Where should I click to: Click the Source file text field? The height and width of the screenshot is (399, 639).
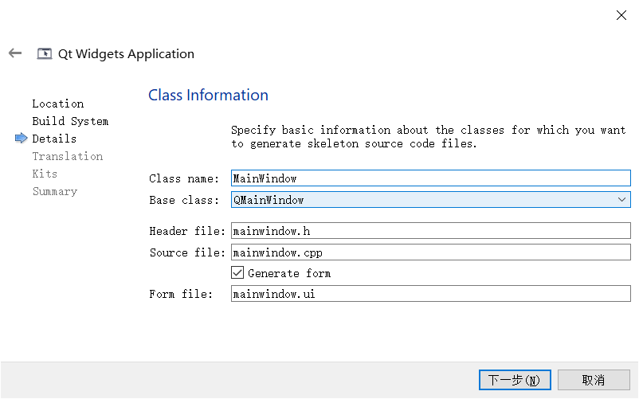tap(430, 252)
